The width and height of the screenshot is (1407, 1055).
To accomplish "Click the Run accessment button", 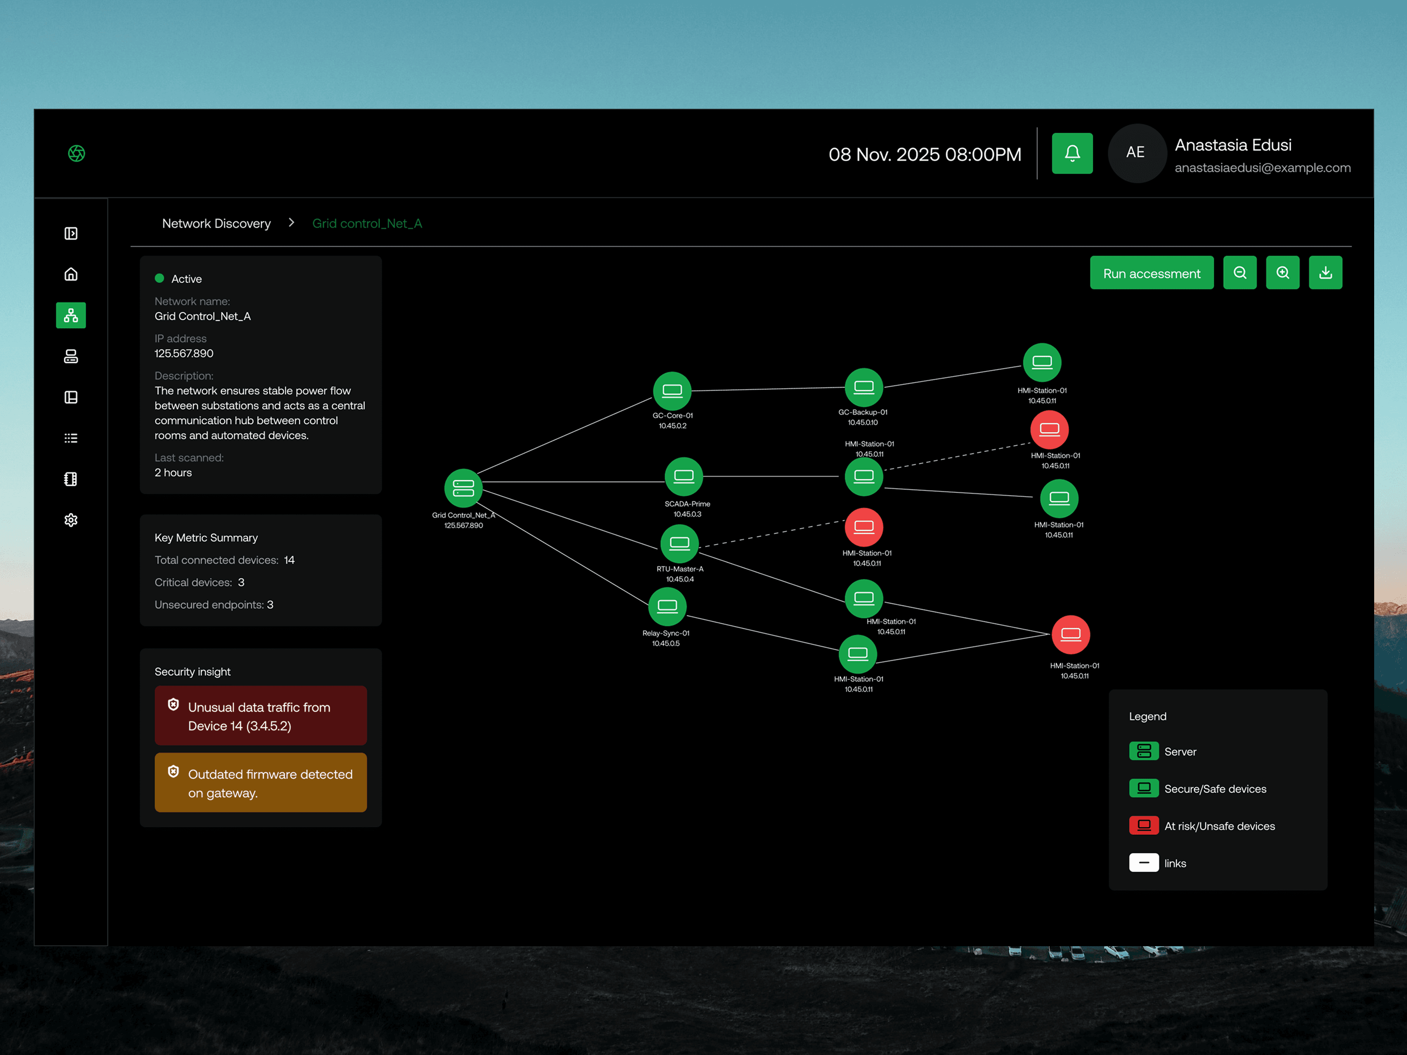I will coord(1151,273).
